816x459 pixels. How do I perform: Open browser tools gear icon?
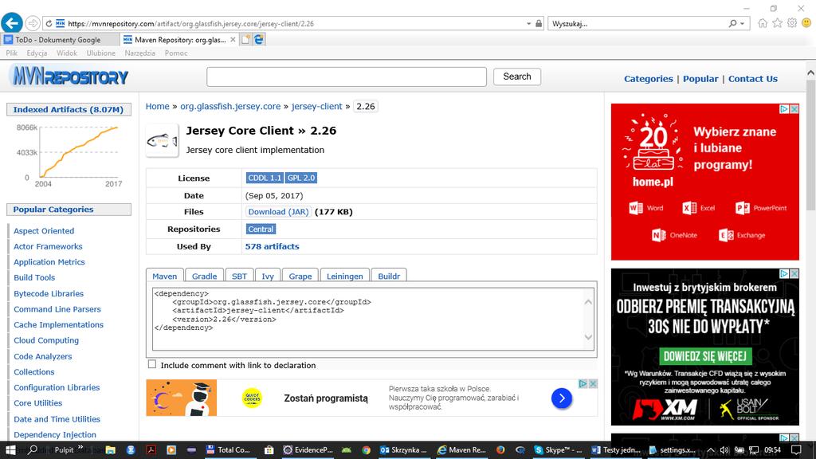click(791, 23)
